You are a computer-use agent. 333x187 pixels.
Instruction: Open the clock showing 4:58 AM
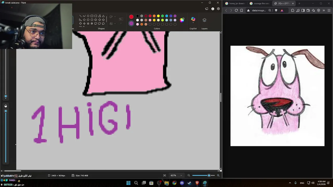[322, 183]
